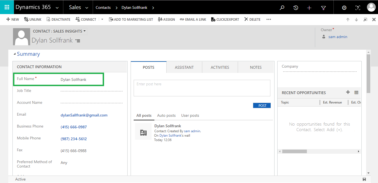Open more commands ellipsis menu

[x=268, y=19]
